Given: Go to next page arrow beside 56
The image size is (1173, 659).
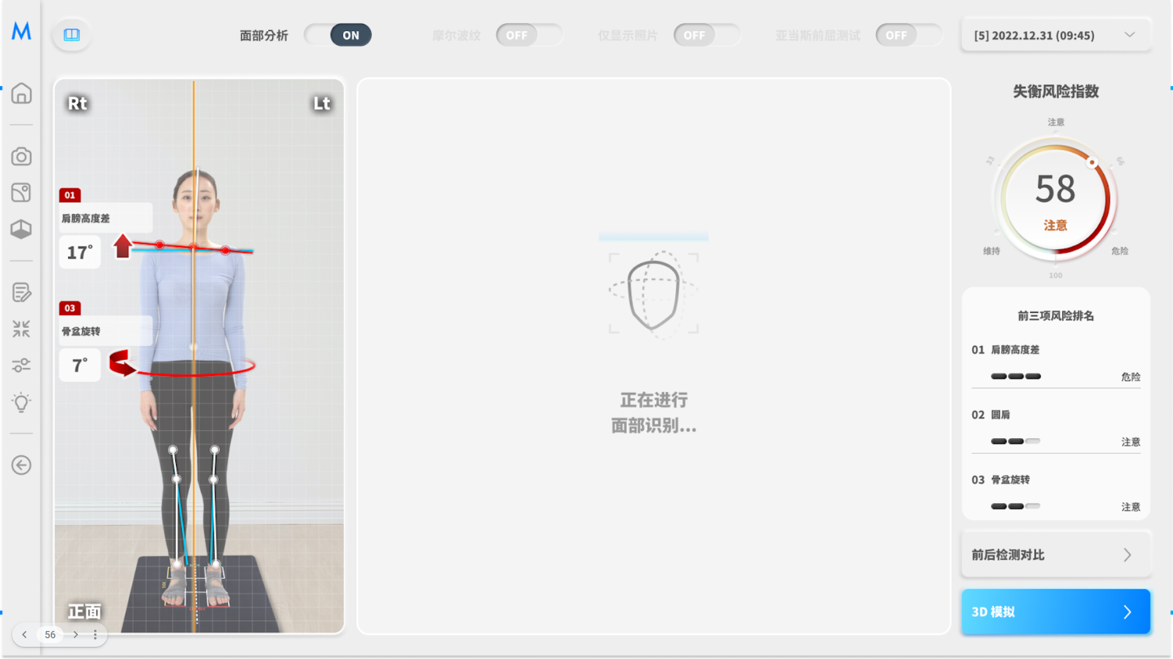Looking at the screenshot, I should [x=76, y=635].
